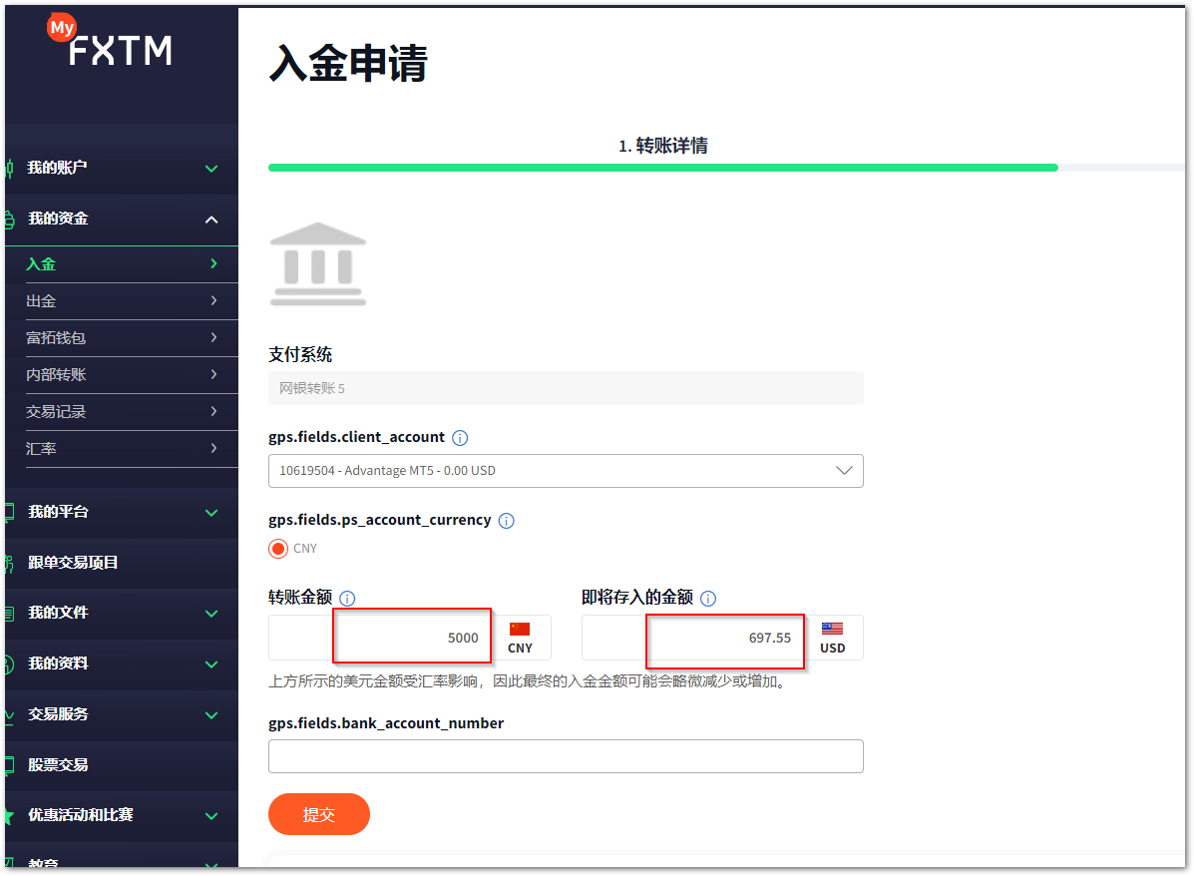Open 内部转账 in the sidebar
The width and height of the screenshot is (1194, 876).
click(122, 375)
